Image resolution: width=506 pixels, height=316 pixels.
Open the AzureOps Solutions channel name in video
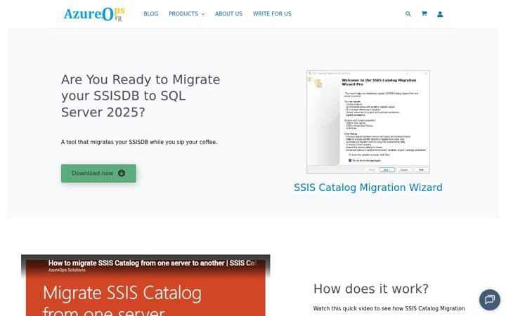pos(67,270)
